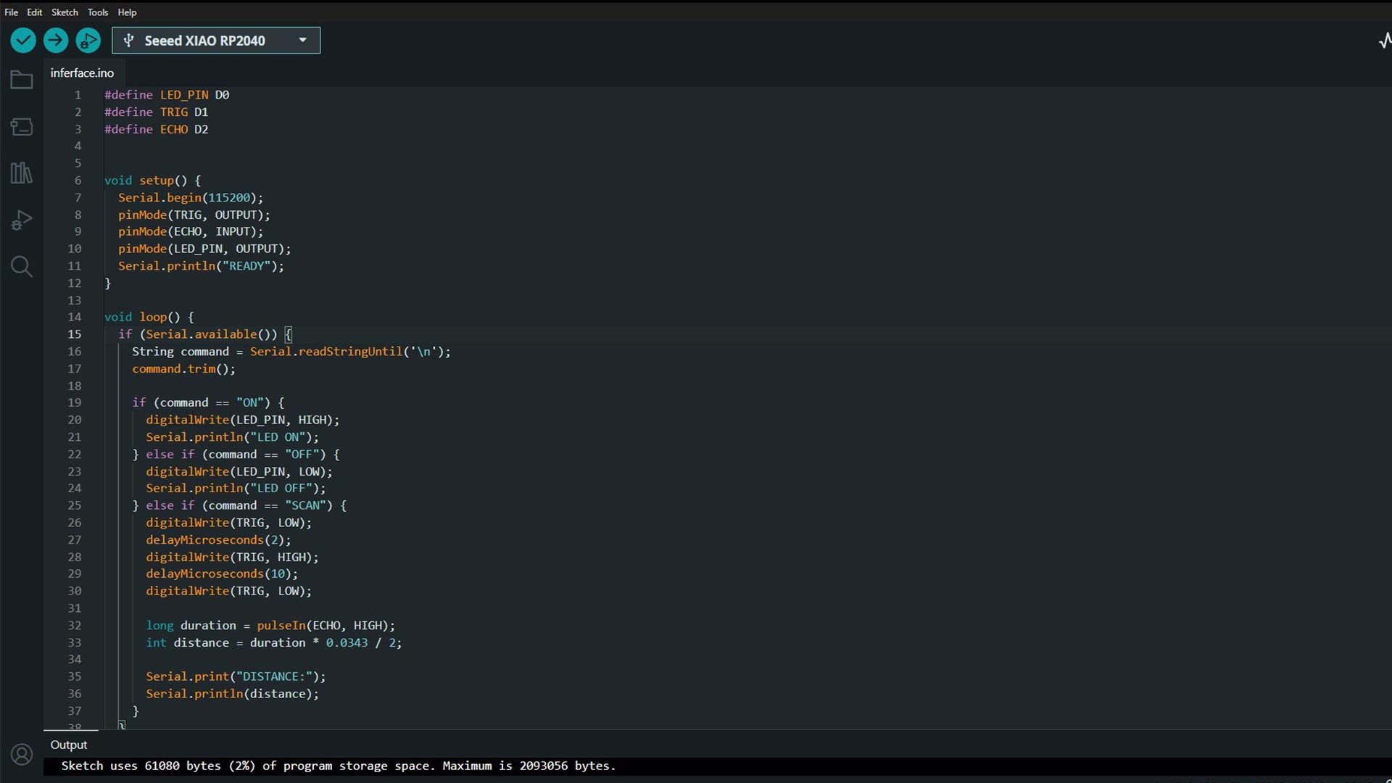
Task: Click the 'pinMode(TRIG, OUTPUT);' line
Action: 194,215
